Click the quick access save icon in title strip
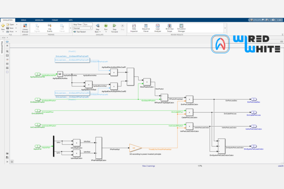This screenshot has width=284, height=189. [251, 20]
